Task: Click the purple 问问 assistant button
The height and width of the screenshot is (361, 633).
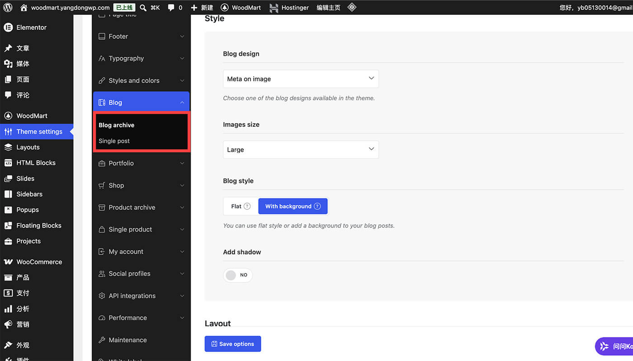Action: (614, 347)
